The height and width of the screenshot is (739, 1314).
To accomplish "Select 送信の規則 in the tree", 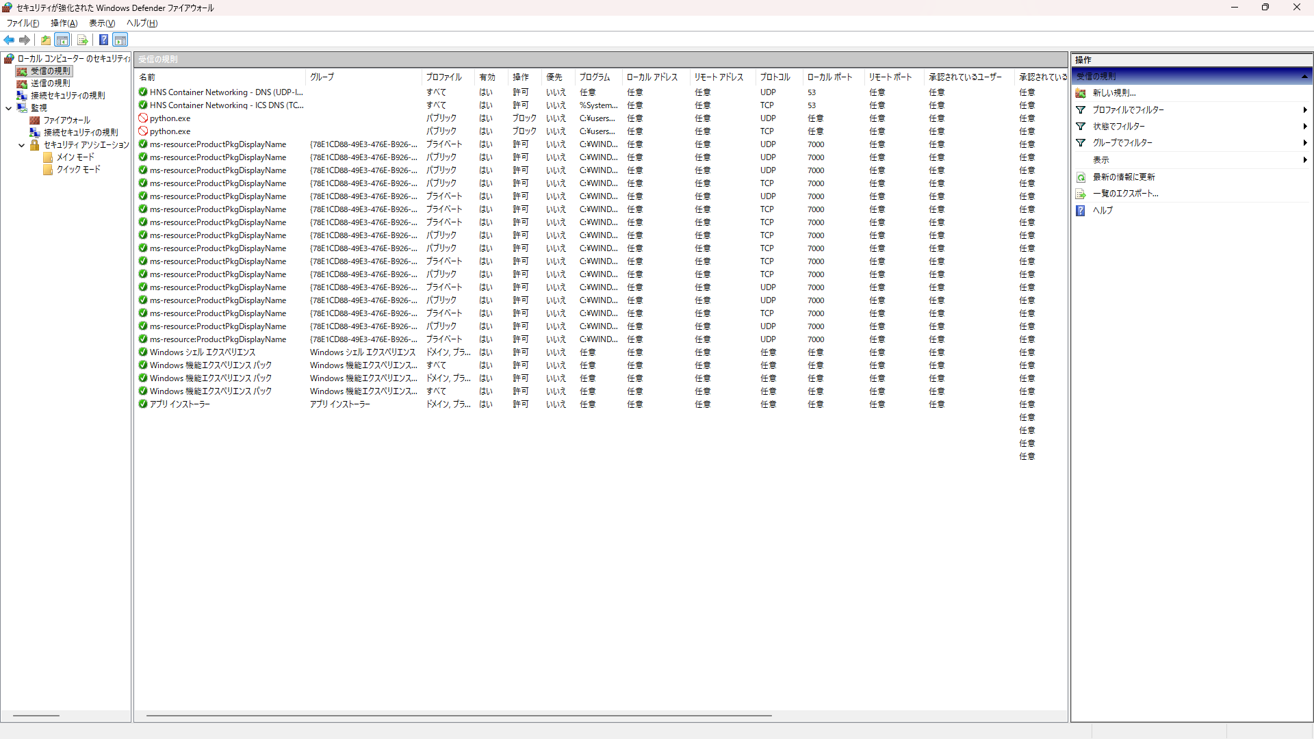I will (x=50, y=83).
